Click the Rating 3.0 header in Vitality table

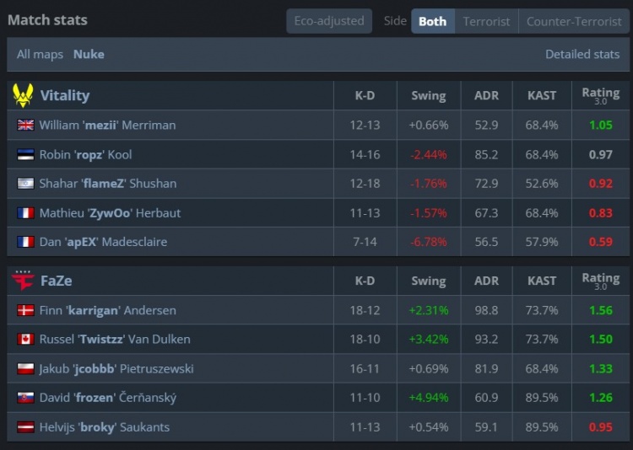pos(600,95)
